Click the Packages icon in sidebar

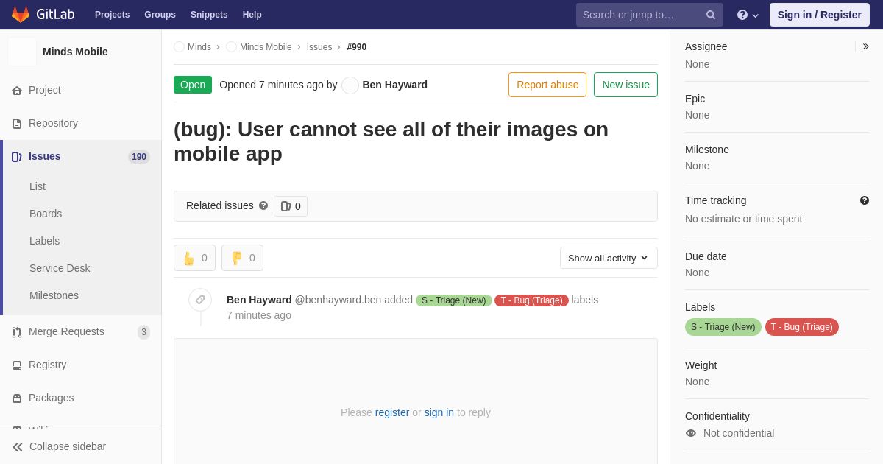[x=17, y=398]
